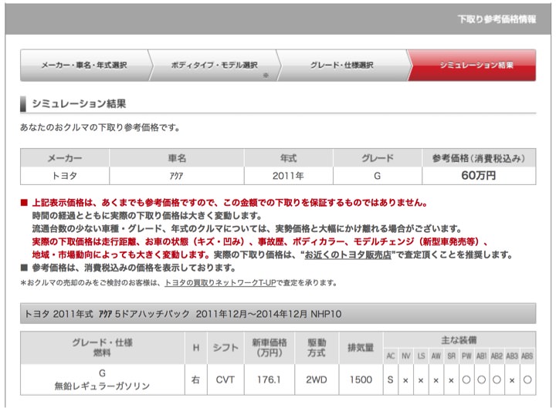
Task: Click the 下取り参考価格情報 header title
Action: (x=497, y=19)
